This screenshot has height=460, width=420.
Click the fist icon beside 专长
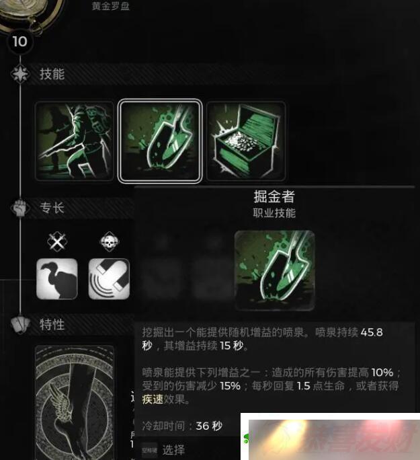pos(20,208)
